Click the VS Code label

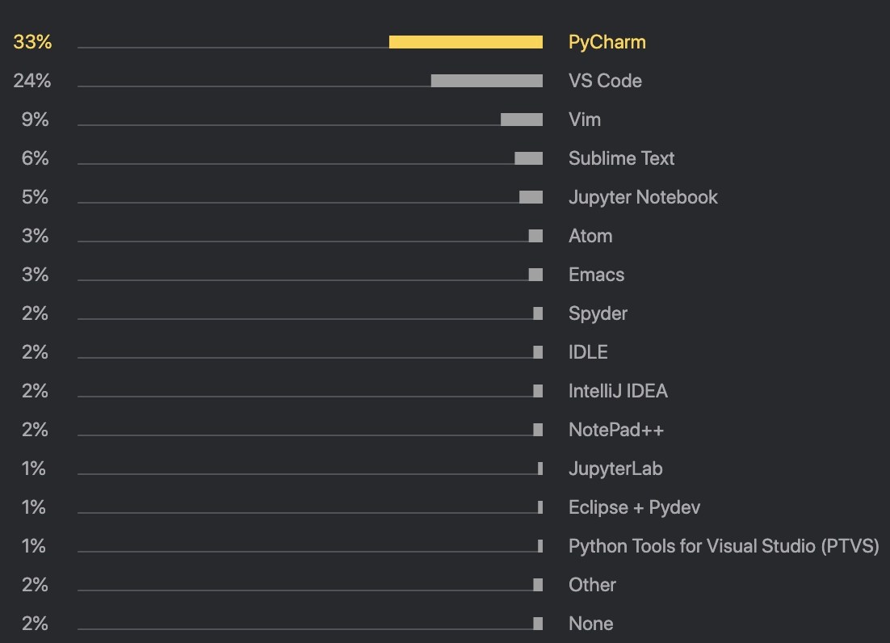click(x=605, y=81)
